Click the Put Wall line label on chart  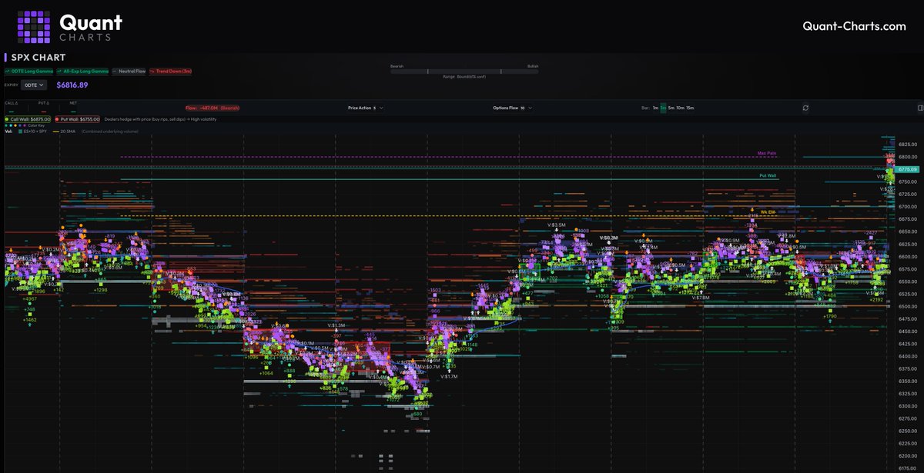click(768, 176)
